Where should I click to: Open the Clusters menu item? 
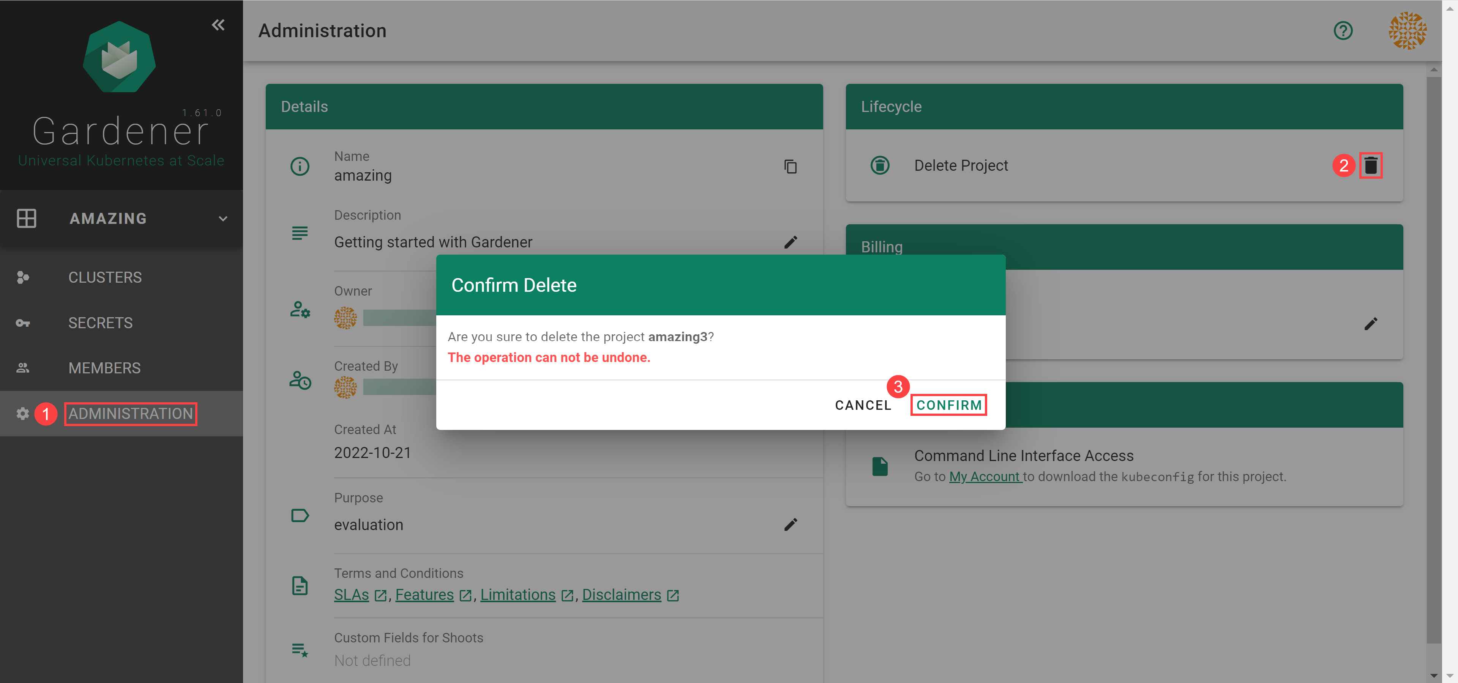(105, 277)
